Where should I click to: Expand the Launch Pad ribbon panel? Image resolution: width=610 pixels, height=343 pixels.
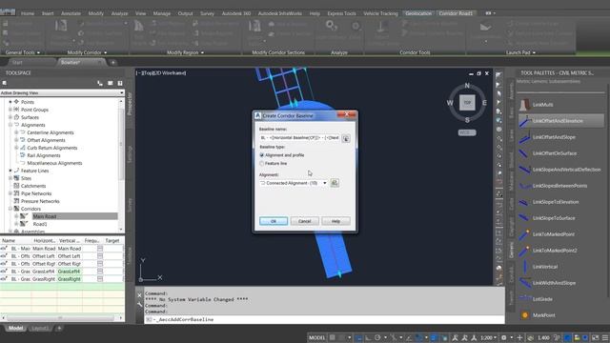coord(520,52)
